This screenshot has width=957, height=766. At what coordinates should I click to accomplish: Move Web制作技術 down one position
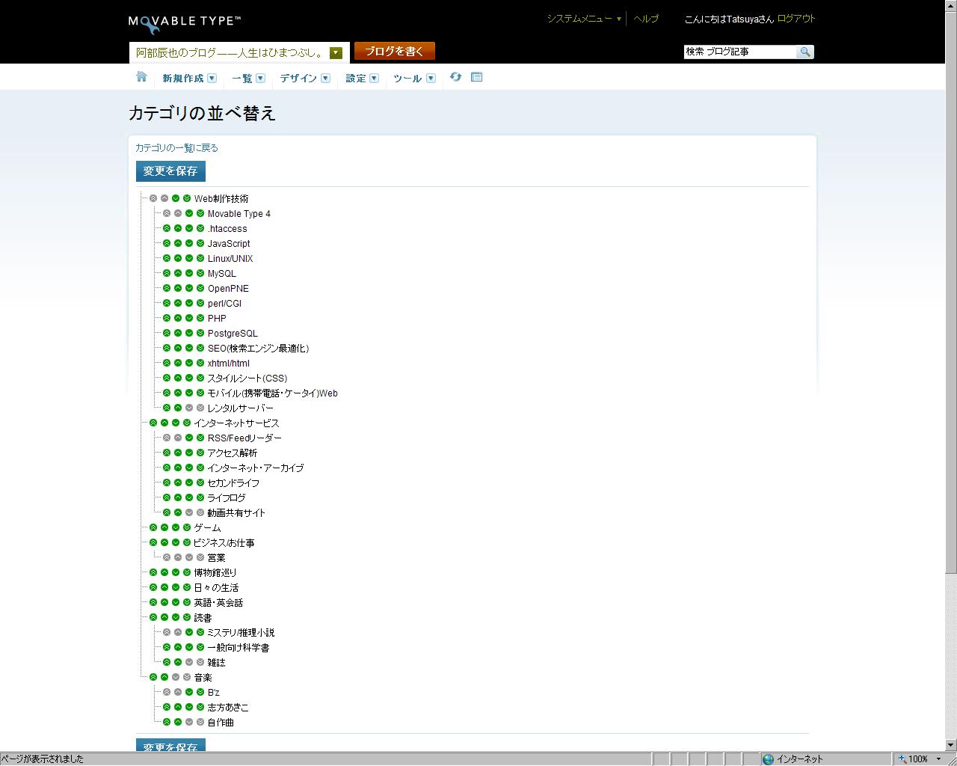tap(176, 198)
